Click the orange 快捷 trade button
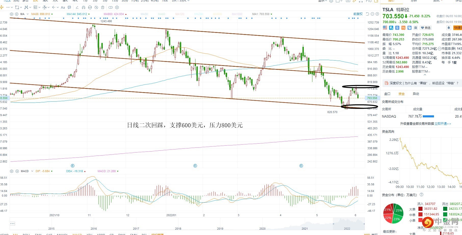462x235 pixels. tap(457, 28)
